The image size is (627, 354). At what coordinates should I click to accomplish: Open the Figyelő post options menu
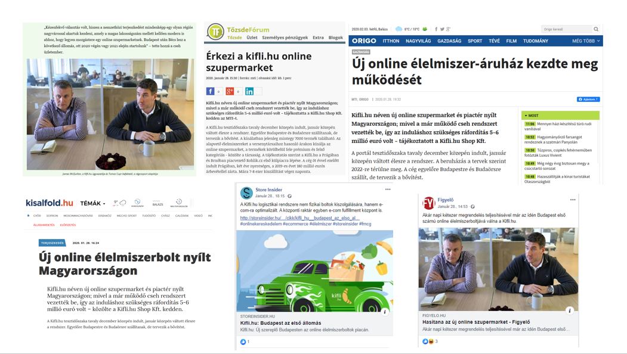[x=573, y=200]
